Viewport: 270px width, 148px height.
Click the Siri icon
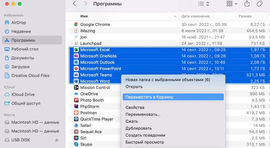(76, 138)
